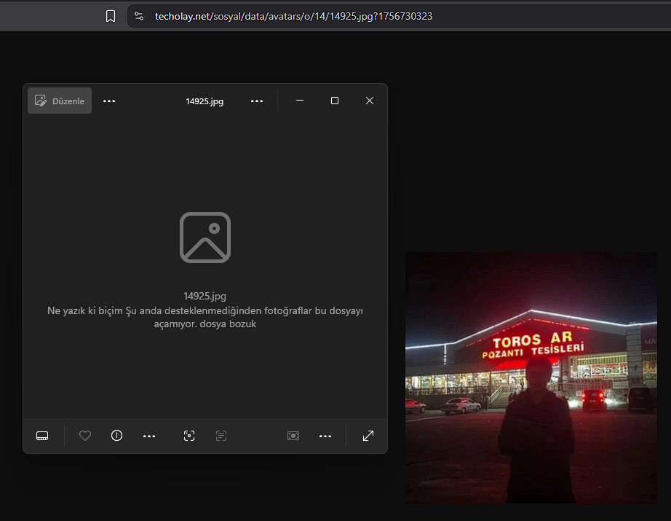
Task: Toggle the filmstrip view icon
Action: pos(42,436)
